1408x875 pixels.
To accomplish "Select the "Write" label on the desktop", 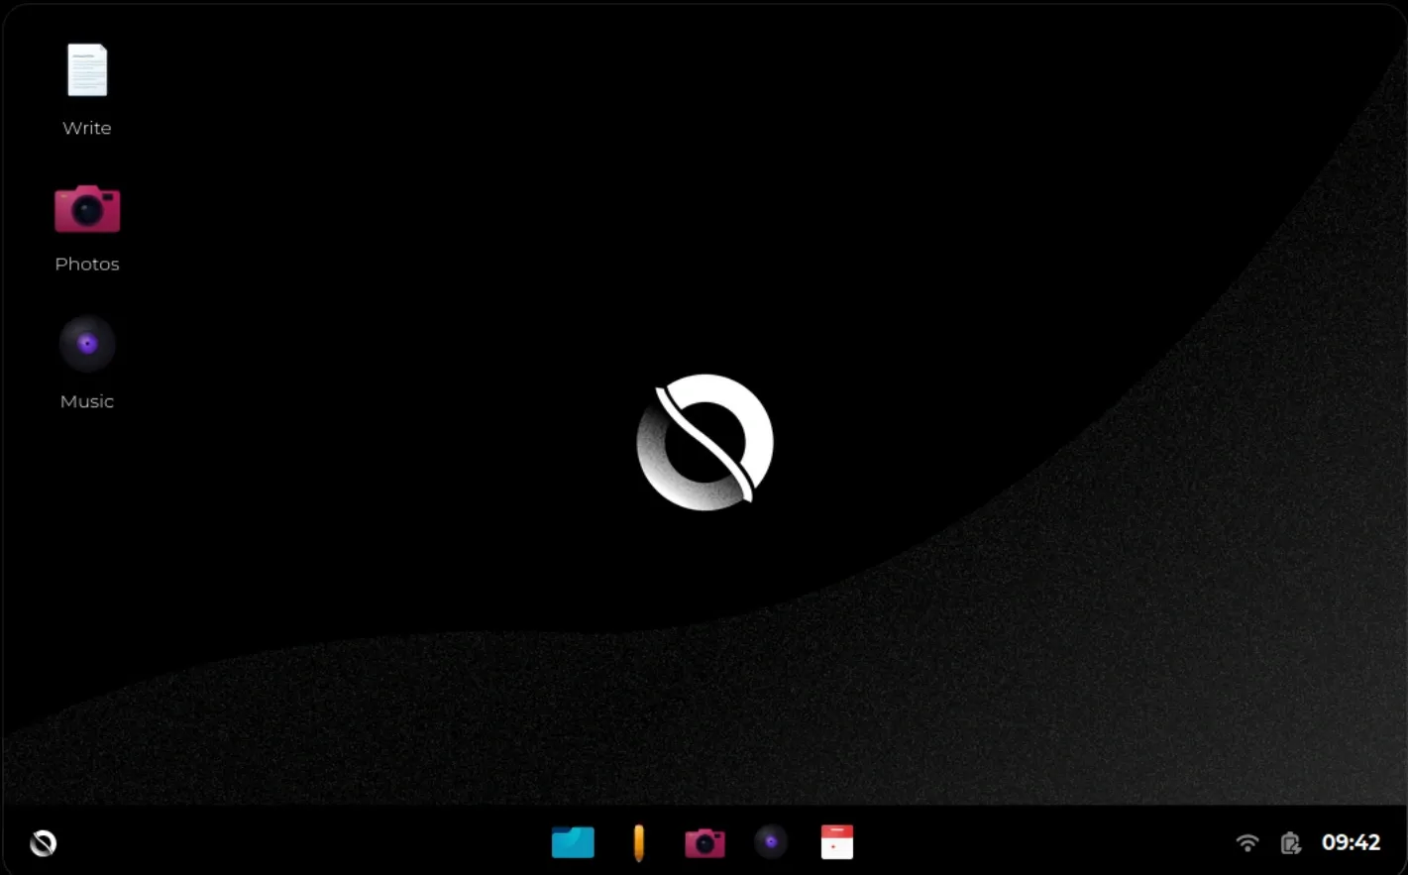I will 87,128.
